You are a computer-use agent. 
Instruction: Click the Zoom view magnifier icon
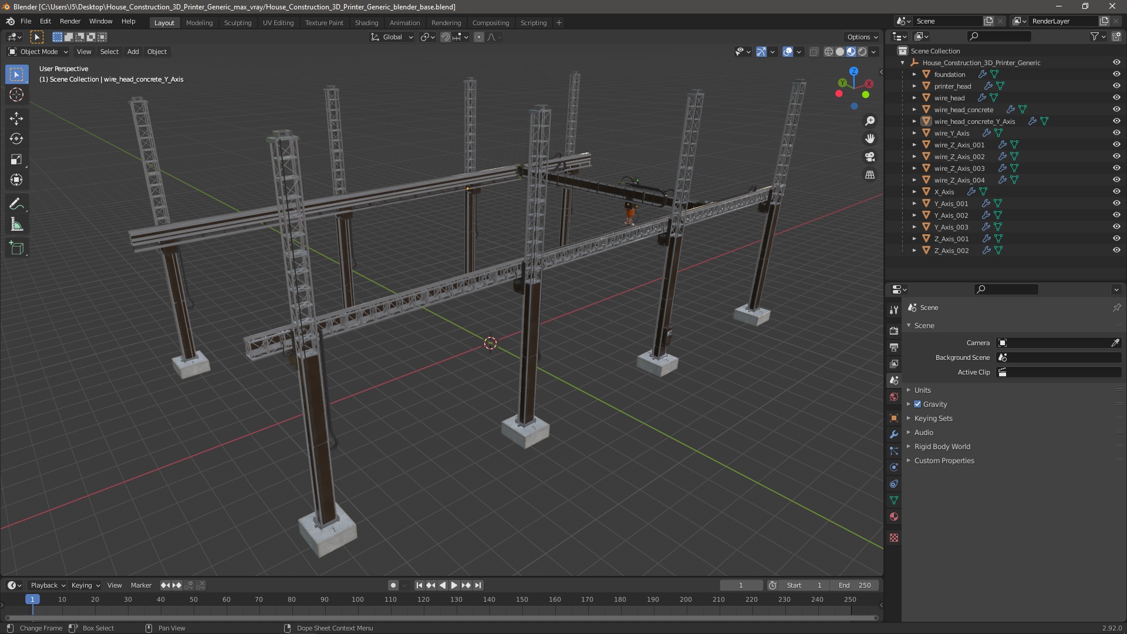pos(870,121)
